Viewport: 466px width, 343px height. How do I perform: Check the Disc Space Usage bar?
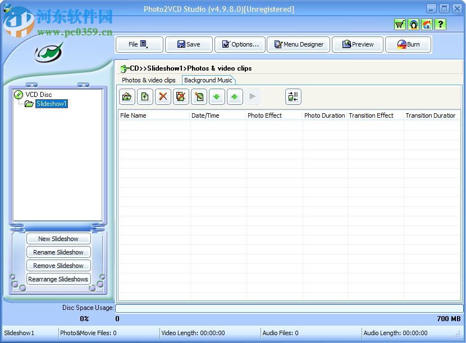[x=290, y=308]
